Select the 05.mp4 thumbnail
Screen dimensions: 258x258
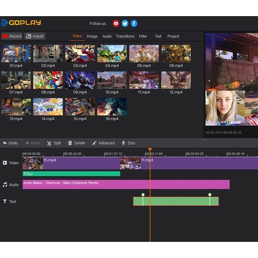[144, 54]
